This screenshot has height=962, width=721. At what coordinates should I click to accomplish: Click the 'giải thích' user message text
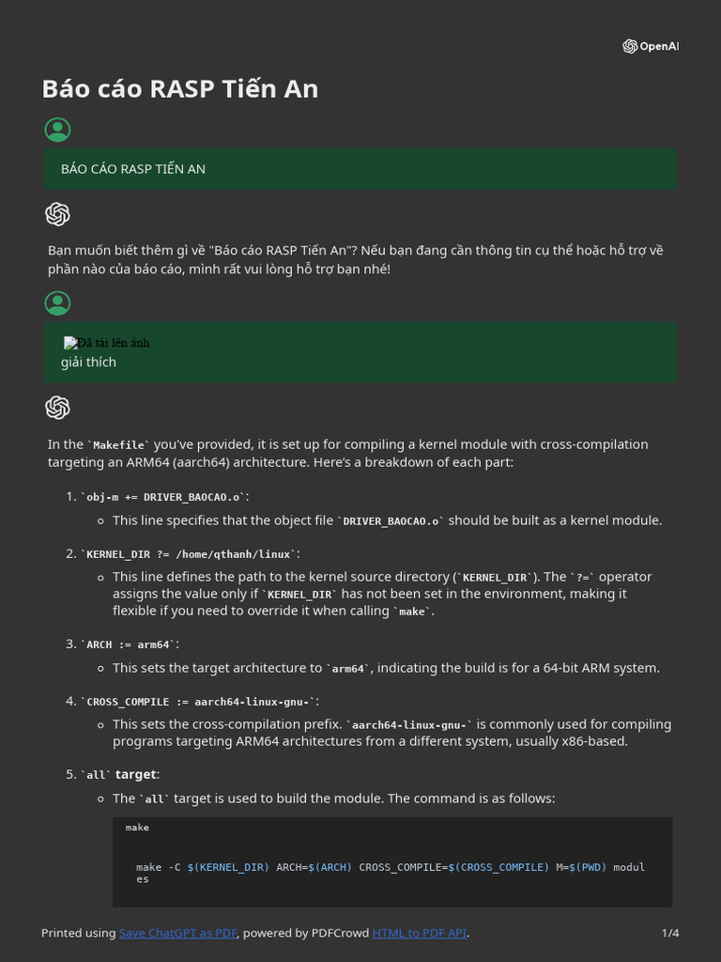(x=88, y=362)
